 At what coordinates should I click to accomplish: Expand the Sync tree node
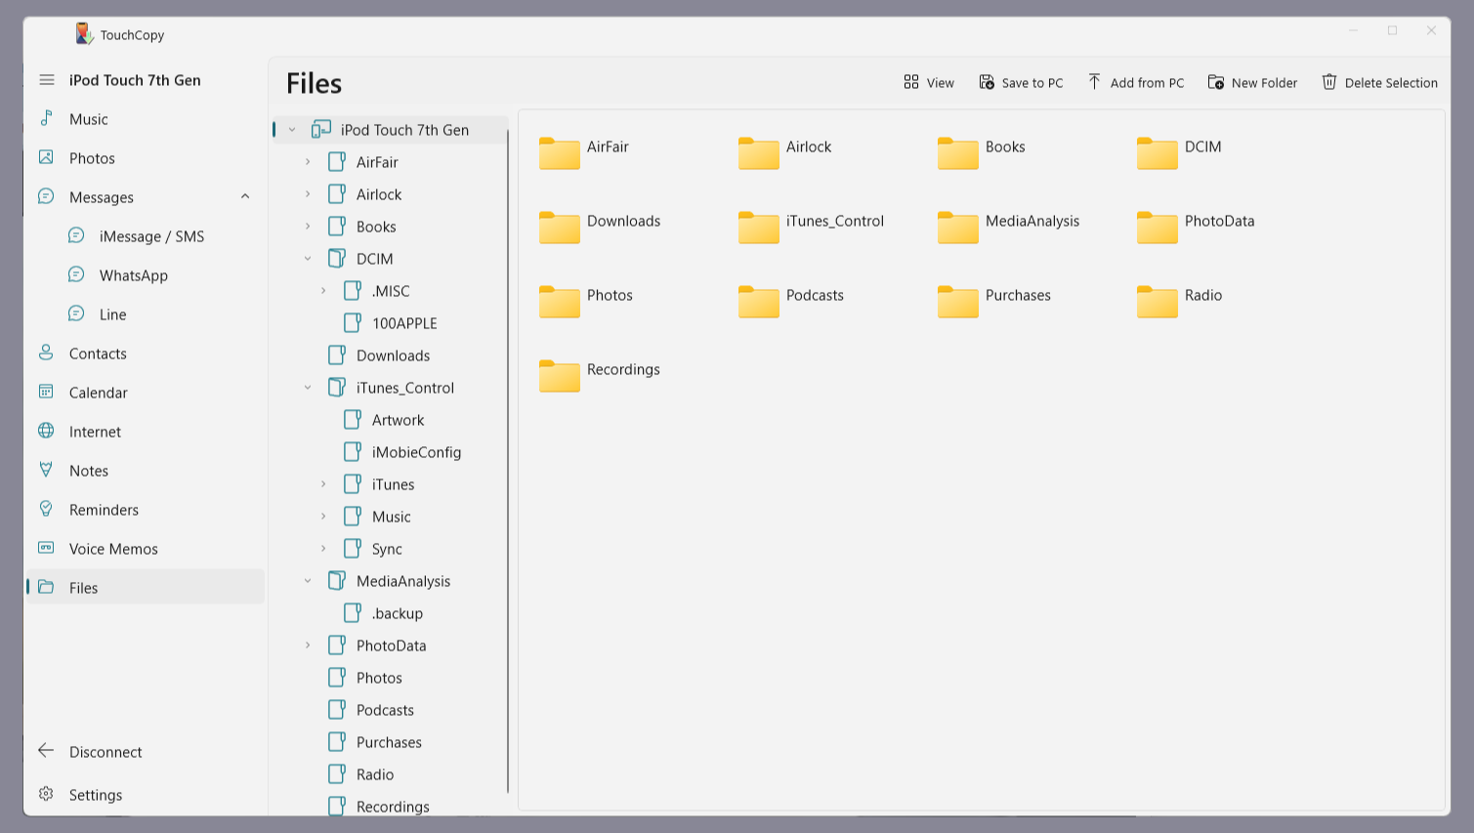pyautogui.click(x=323, y=549)
